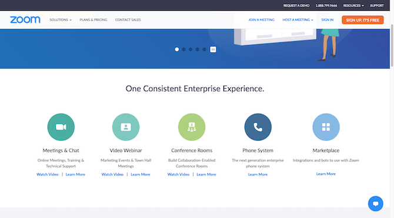Go to the fifth carousel slide dot
The image size is (394, 218).
click(204, 49)
